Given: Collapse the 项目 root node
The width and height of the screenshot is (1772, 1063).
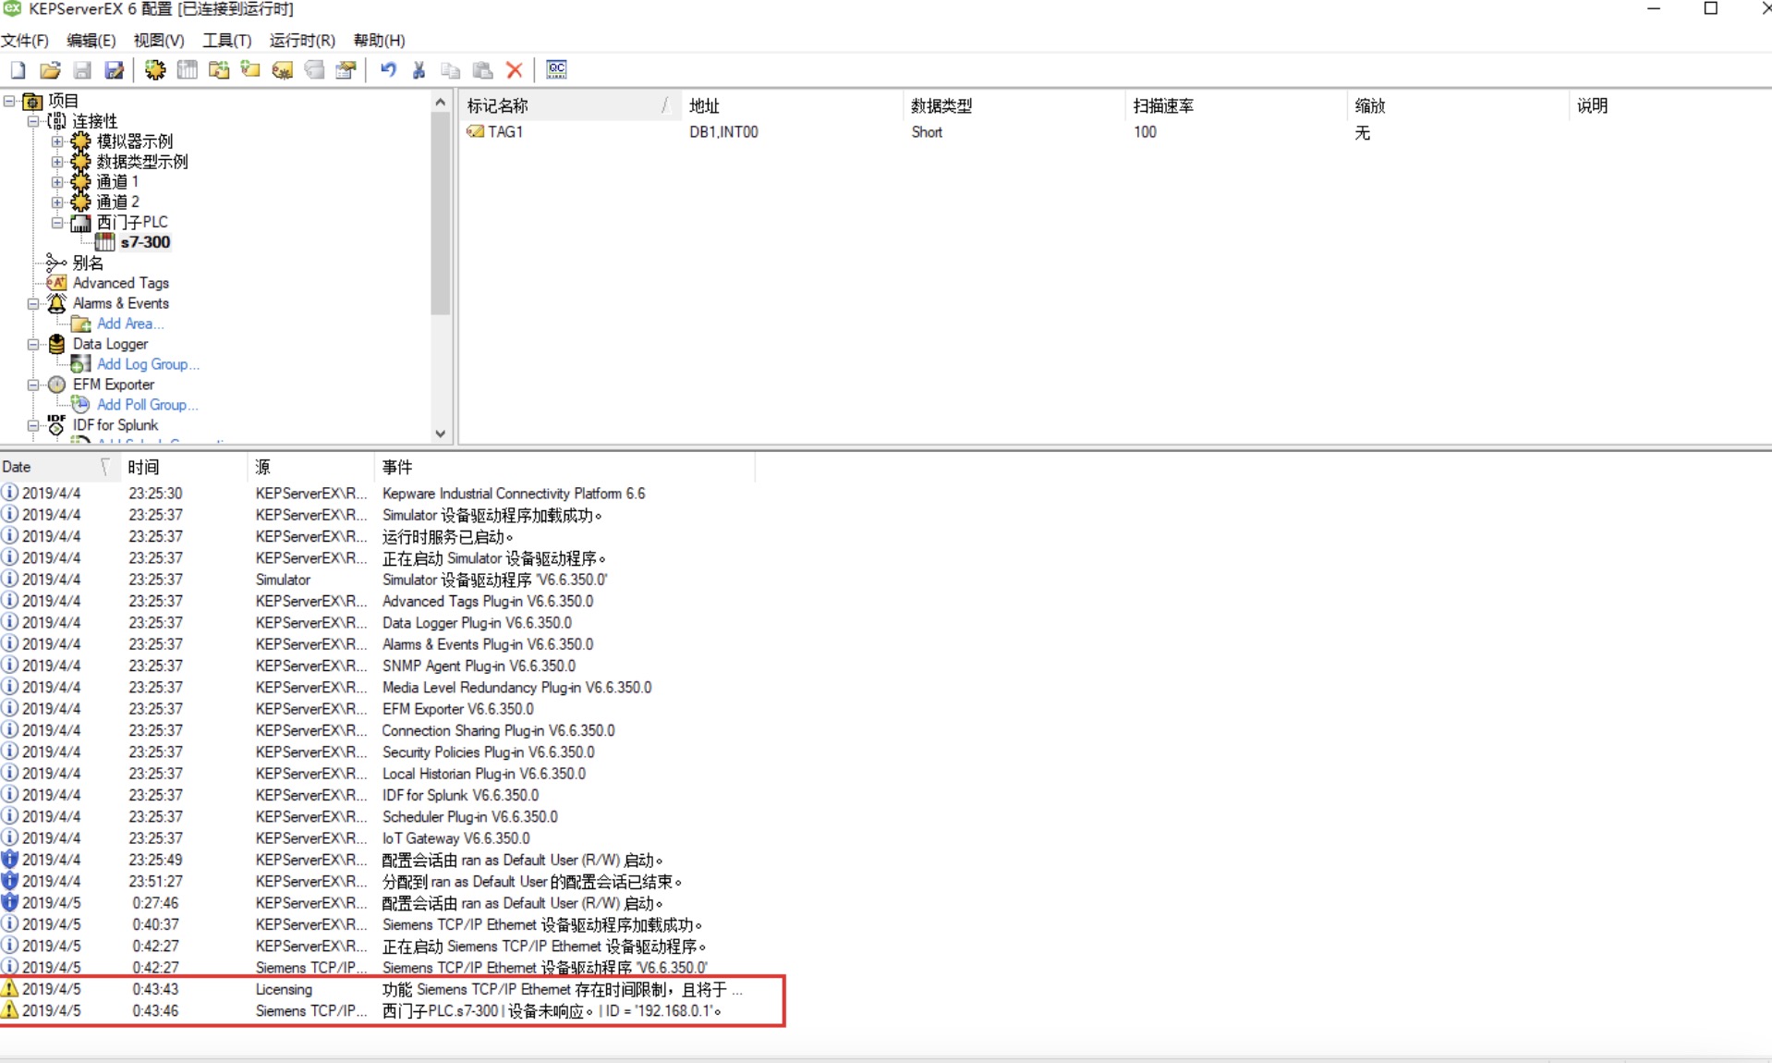Looking at the screenshot, I should (9, 101).
